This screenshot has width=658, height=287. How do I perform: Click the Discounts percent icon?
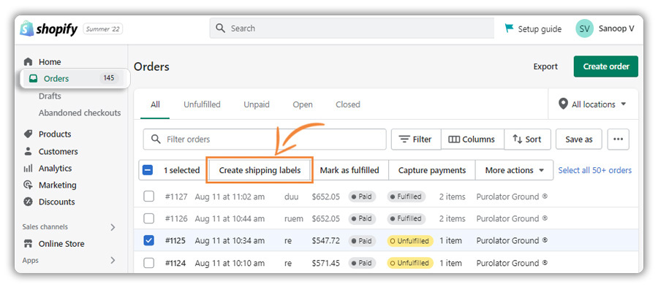click(x=28, y=202)
